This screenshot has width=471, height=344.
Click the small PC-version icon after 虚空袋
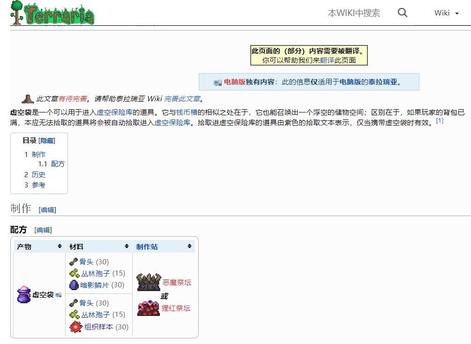point(59,295)
